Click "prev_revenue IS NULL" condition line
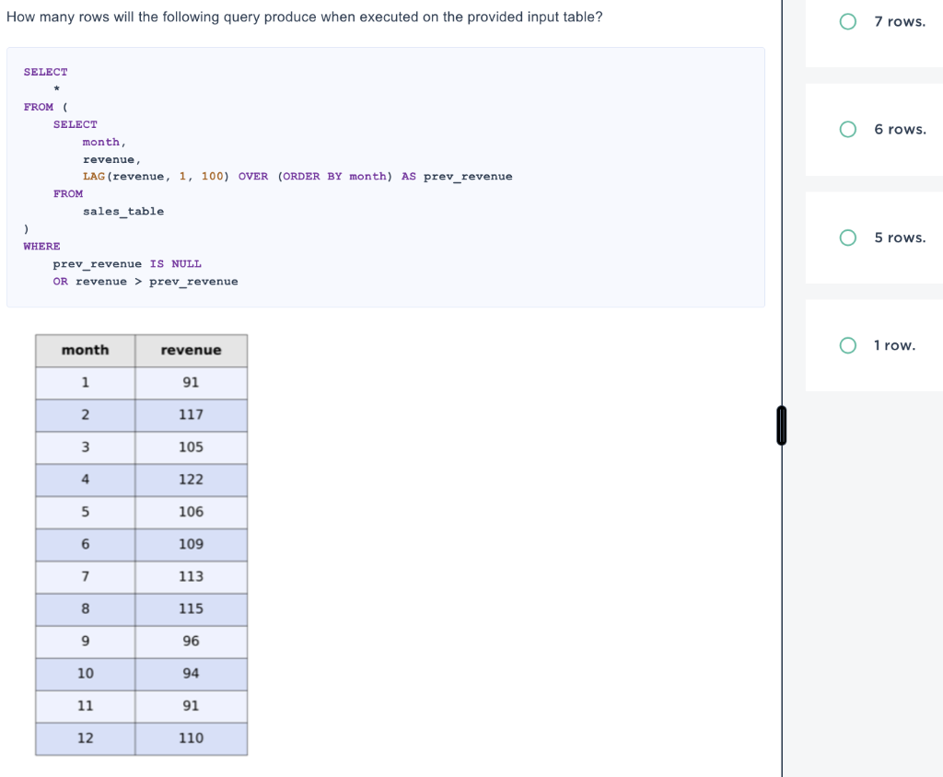943x777 pixels. point(127,264)
